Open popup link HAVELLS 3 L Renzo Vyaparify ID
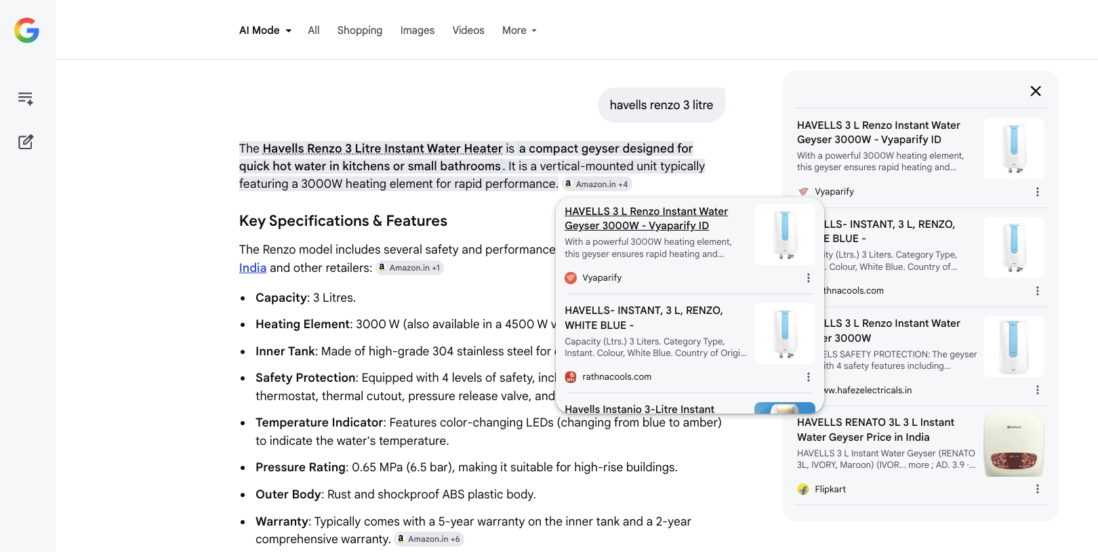 click(x=646, y=218)
